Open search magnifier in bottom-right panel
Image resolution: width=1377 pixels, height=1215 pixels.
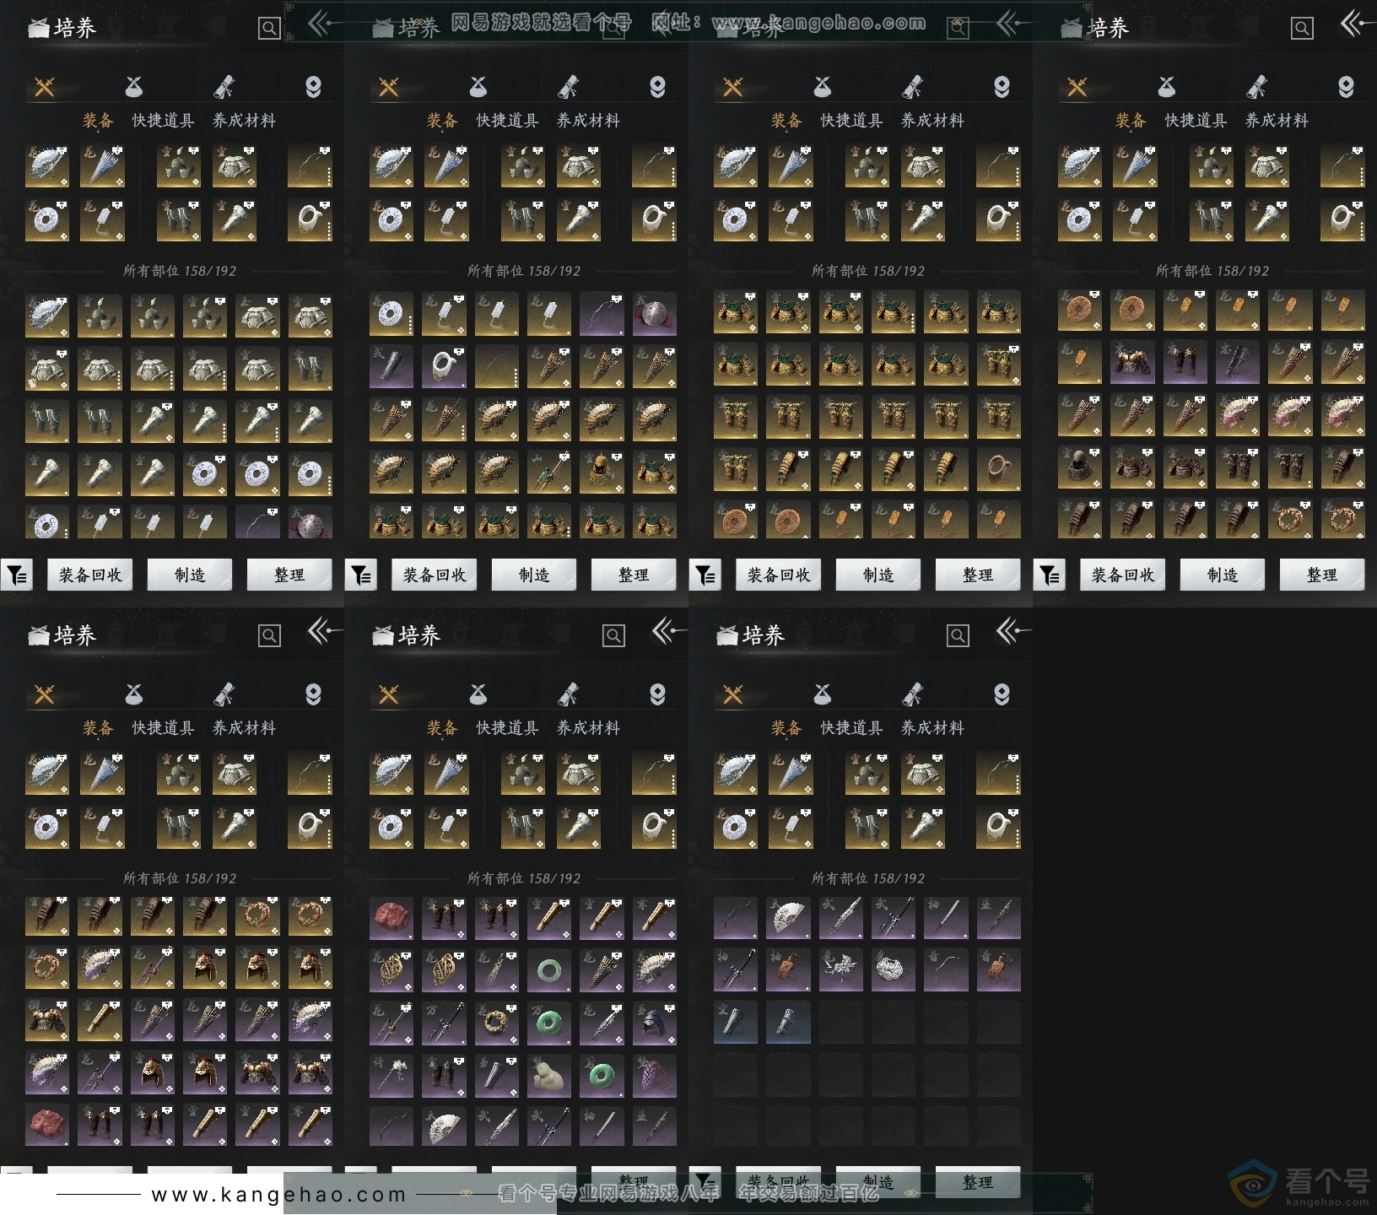[958, 636]
